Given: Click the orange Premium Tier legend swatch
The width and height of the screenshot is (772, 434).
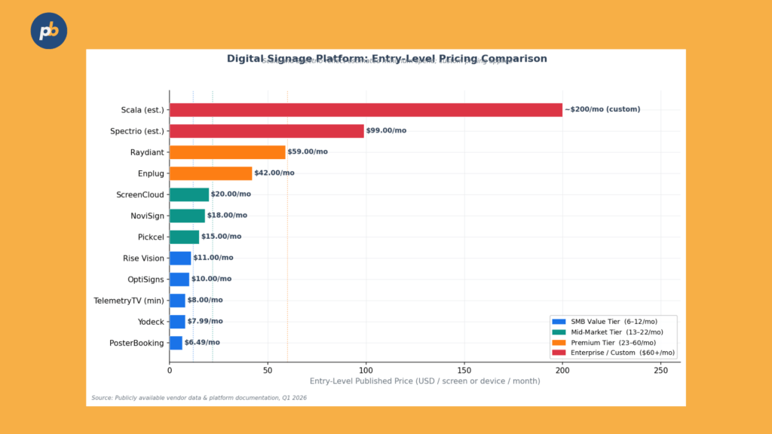Looking at the screenshot, I should 559,343.
